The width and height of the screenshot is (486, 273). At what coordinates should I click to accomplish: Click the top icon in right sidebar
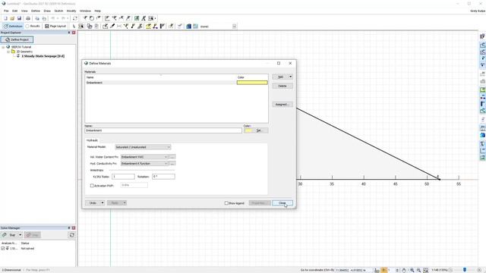[483, 36]
